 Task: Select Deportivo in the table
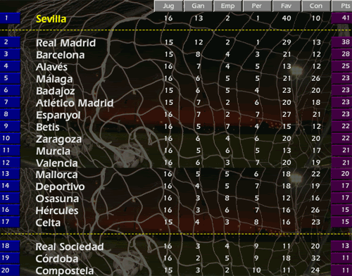pyautogui.click(x=60, y=187)
